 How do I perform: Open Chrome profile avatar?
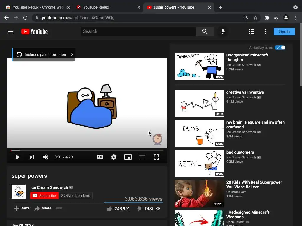pos(286,18)
